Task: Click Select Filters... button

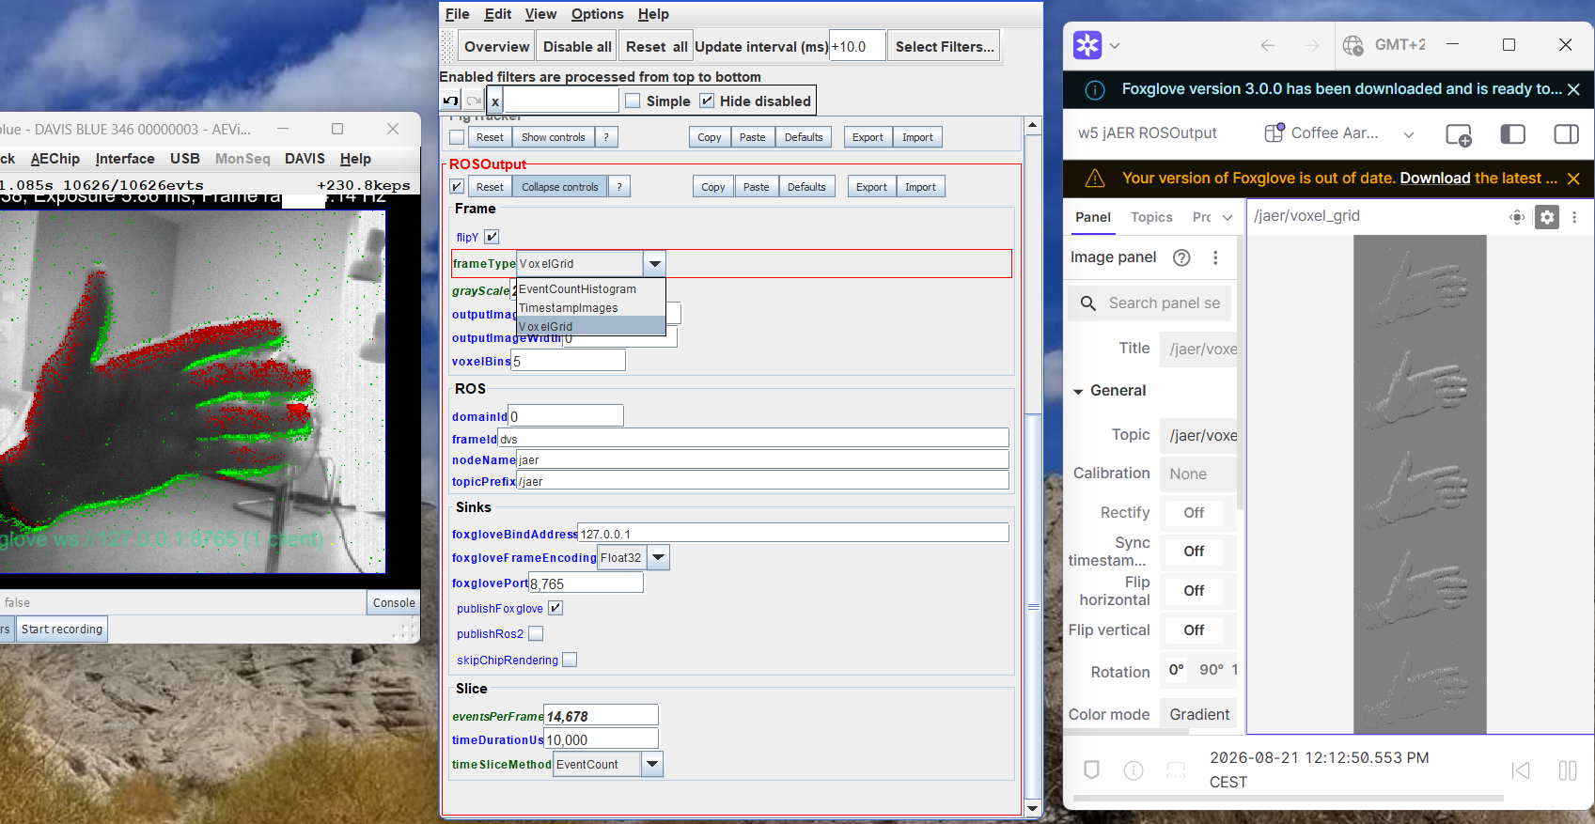Action: tap(945, 46)
